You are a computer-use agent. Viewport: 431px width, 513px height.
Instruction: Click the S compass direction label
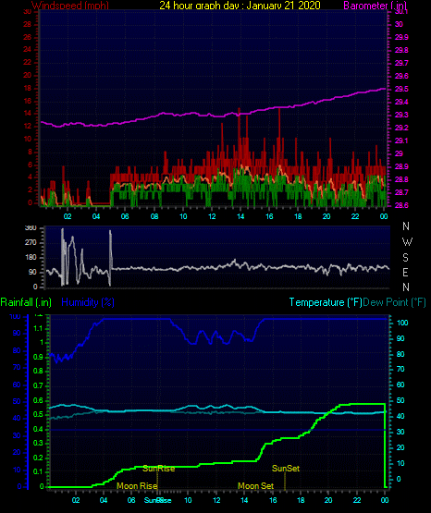point(406,258)
